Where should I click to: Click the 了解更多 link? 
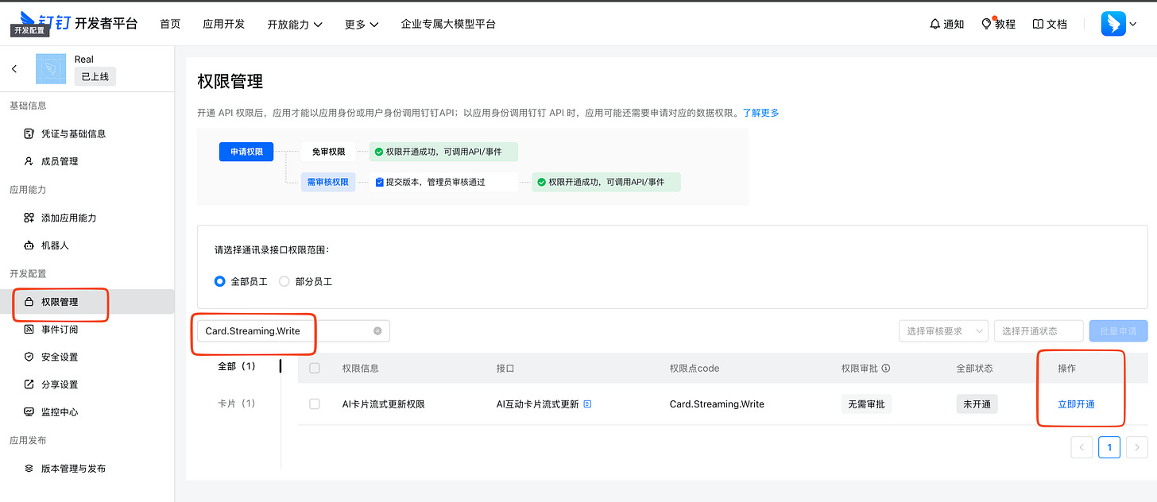[760, 113]
